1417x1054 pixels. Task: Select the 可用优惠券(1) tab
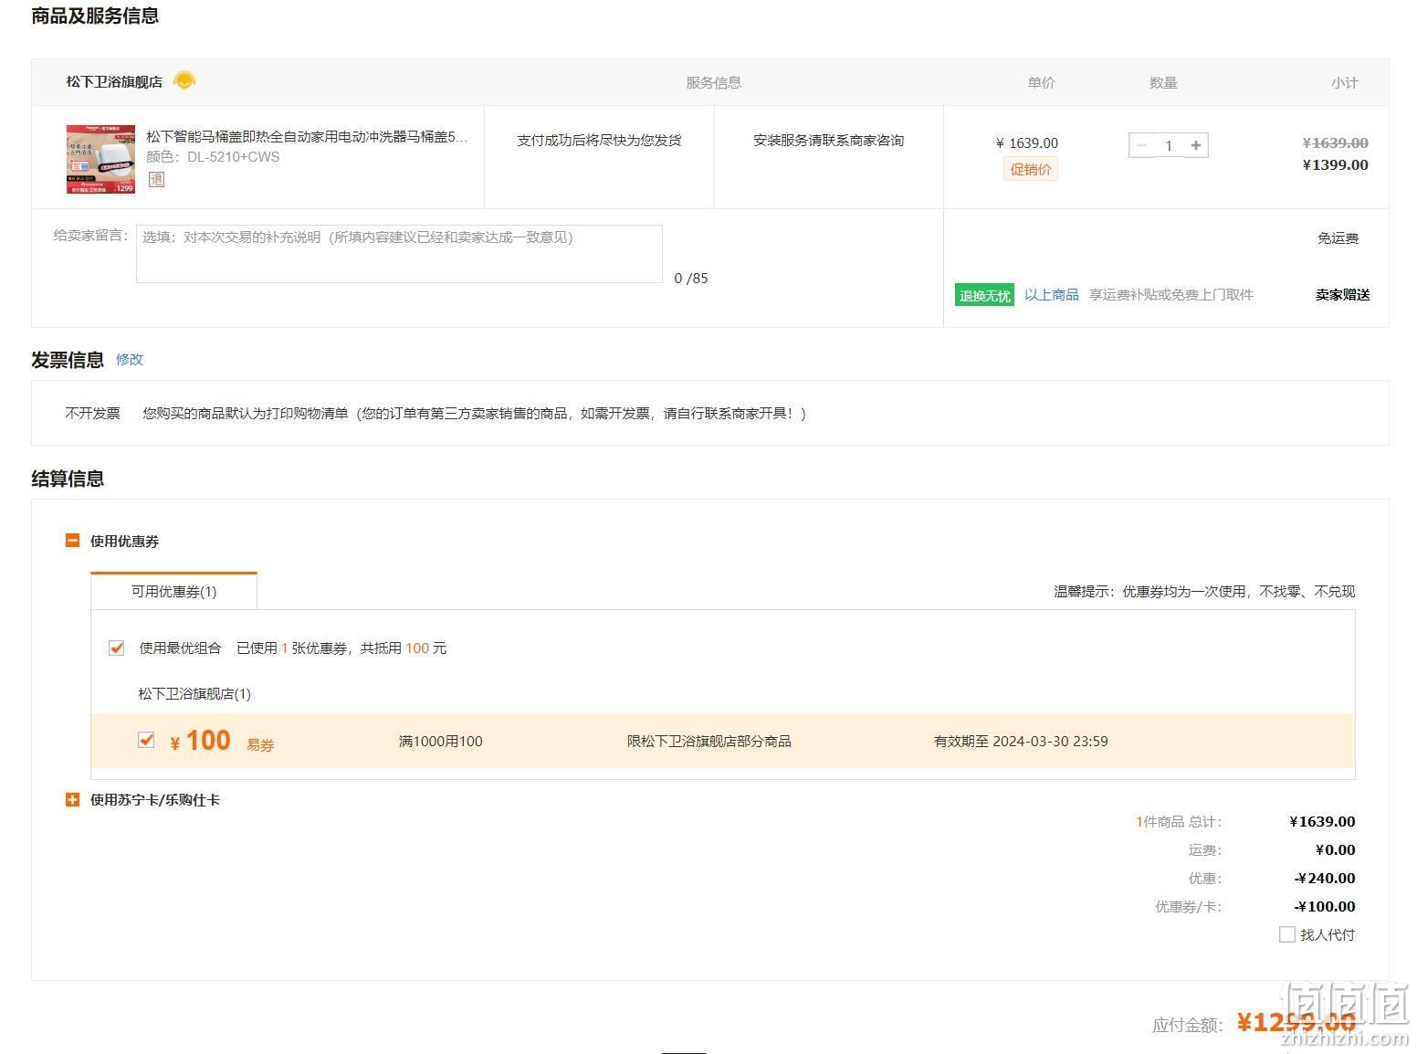(173, 591)
